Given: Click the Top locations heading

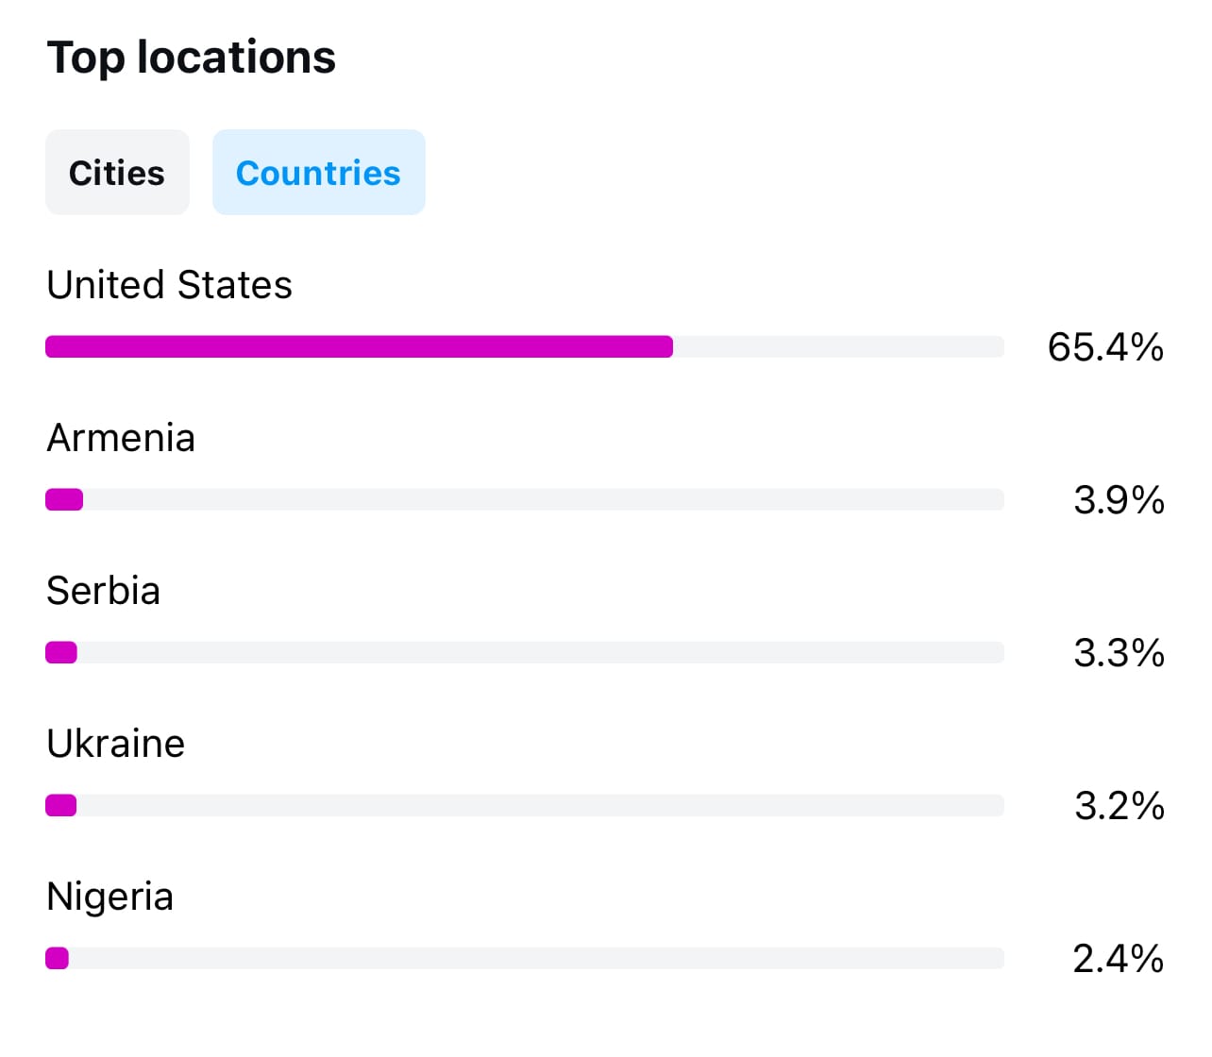Looking at the screenshot, I should (x=192, y=58).
